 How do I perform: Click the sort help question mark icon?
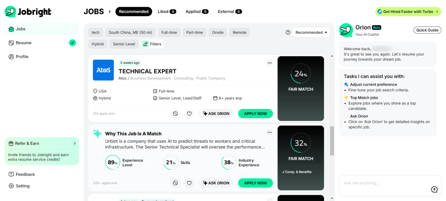288,32
